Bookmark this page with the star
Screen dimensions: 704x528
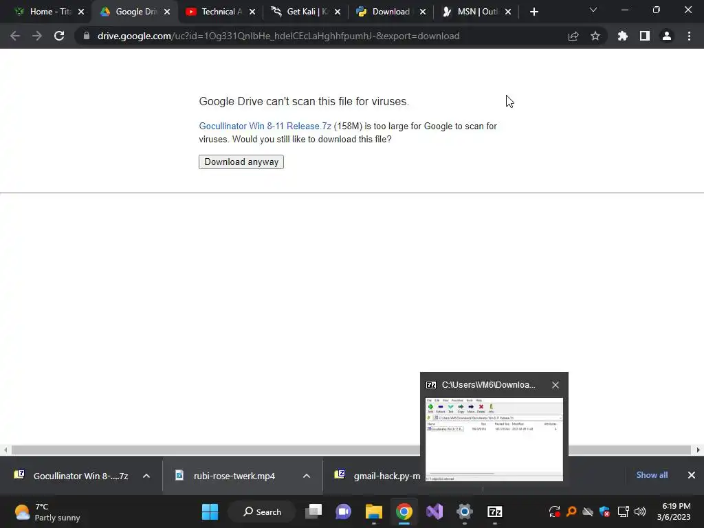coord(595,36)
